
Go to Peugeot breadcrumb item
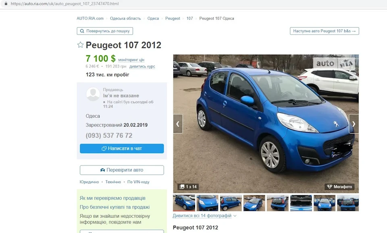pyautogui.click(x=173, y=18)
